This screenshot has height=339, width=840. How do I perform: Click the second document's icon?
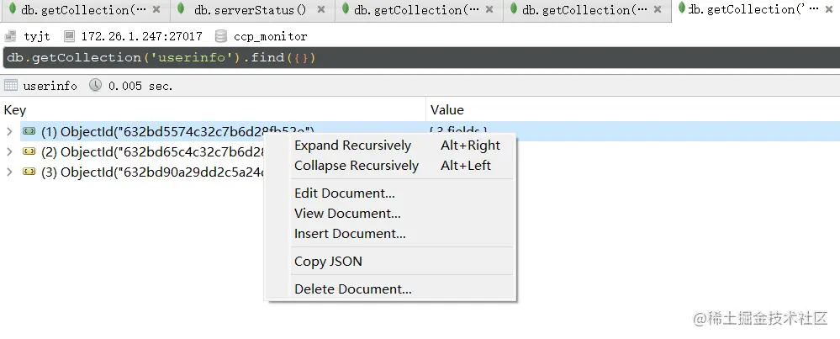(29, 151)
